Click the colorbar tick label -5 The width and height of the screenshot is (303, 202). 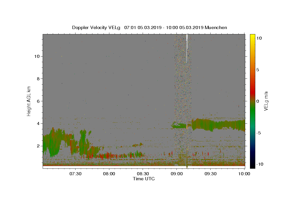[258, 133]
